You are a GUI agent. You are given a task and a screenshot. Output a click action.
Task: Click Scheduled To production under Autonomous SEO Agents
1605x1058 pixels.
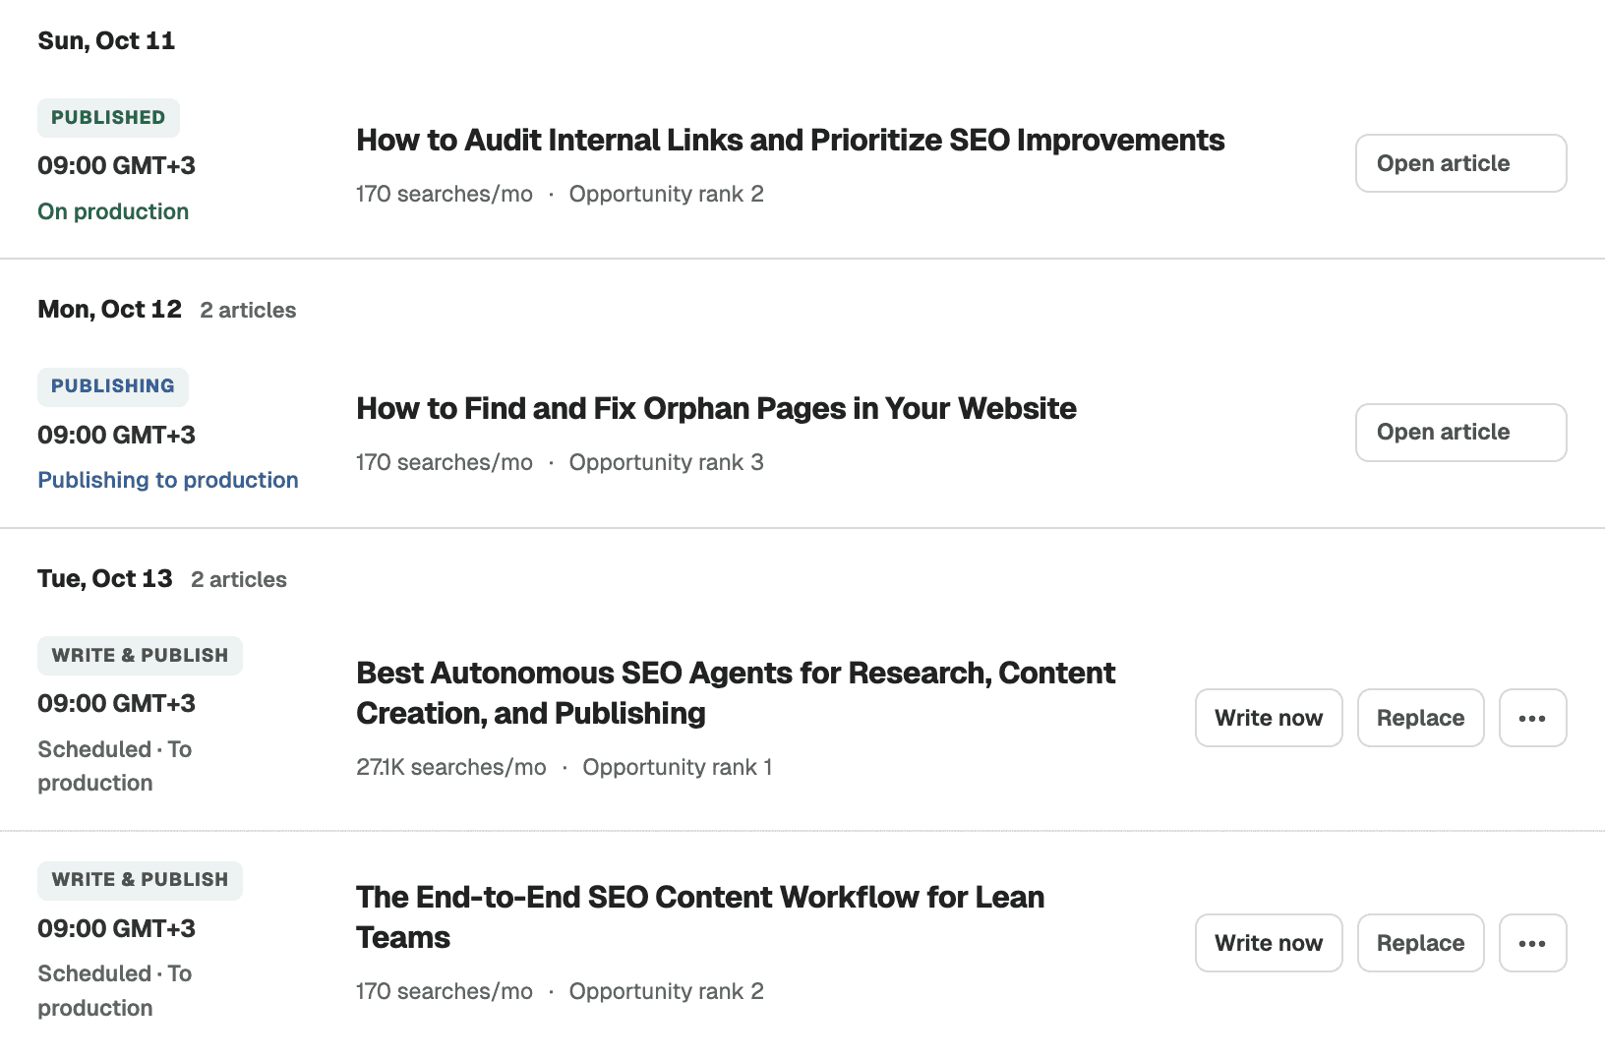click(x=114, y=766)
